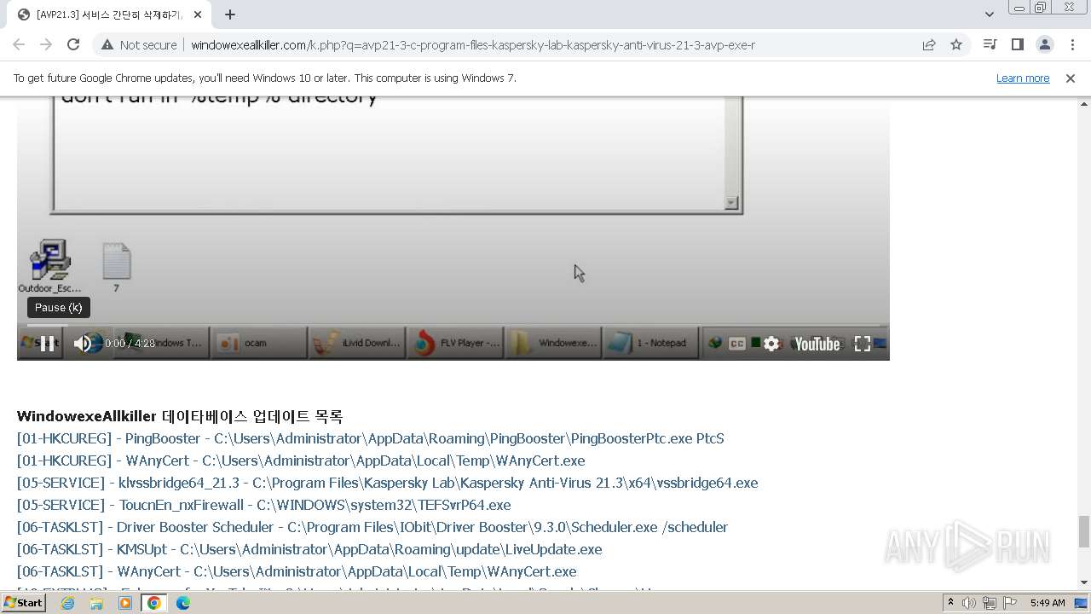Toggle closed captions on the video
Image resolution: width=1091 pixels, height=614 pixels.
point(737,344)
